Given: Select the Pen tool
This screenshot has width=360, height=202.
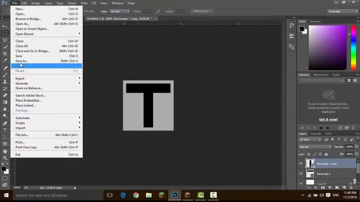Looking at the screenshot, I should coord(5,123).
